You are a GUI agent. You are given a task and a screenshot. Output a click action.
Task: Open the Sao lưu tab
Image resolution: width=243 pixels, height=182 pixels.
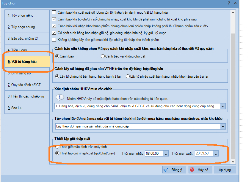pyautogui.click(x=26, y=108)
